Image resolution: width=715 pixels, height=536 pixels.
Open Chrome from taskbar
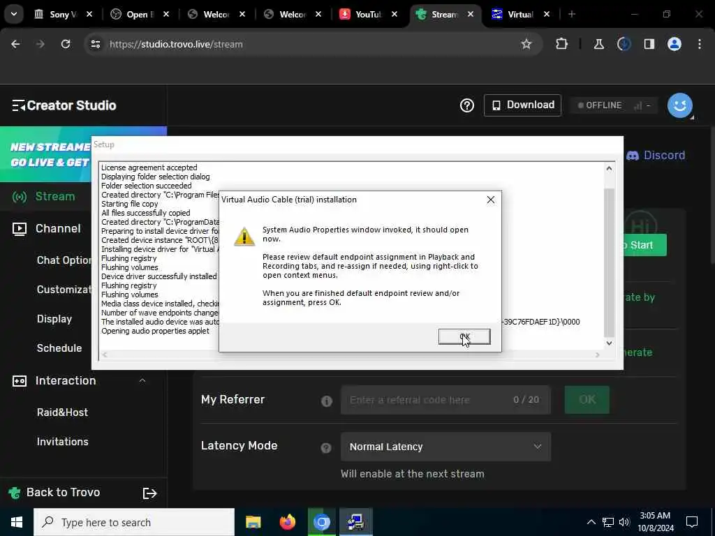click(321, 522)
